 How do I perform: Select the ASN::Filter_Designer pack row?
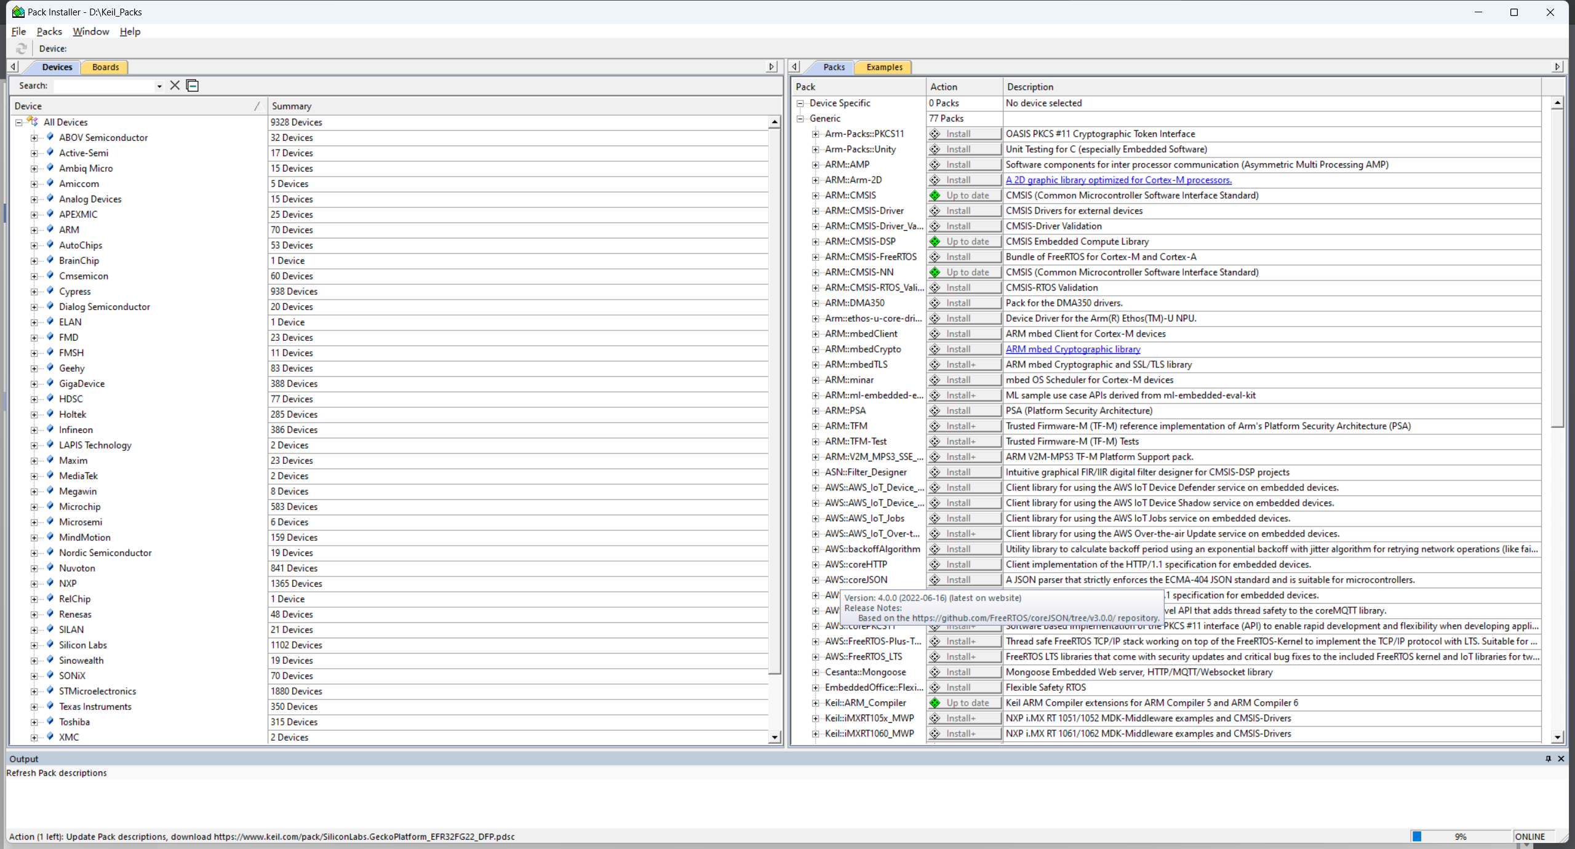tap(1167, 472)
